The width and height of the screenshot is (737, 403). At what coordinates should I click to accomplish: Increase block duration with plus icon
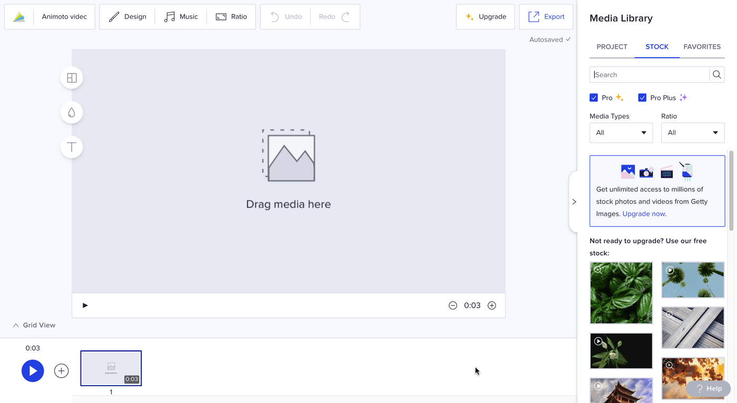[x=492, y=305]
